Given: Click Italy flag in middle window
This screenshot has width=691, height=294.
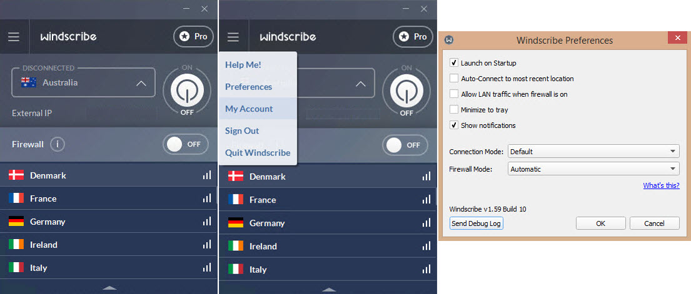Looking at the screenshot, I should click(x=236, y=270).
